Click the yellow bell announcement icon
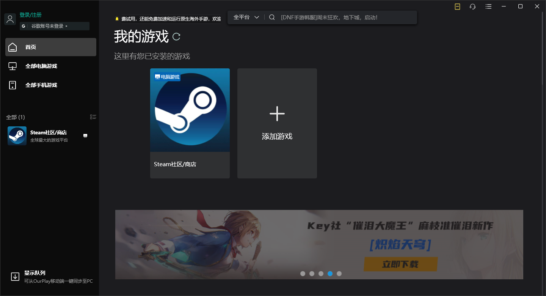This screenshot has width=546, height=296. click(x=117, y=19)
